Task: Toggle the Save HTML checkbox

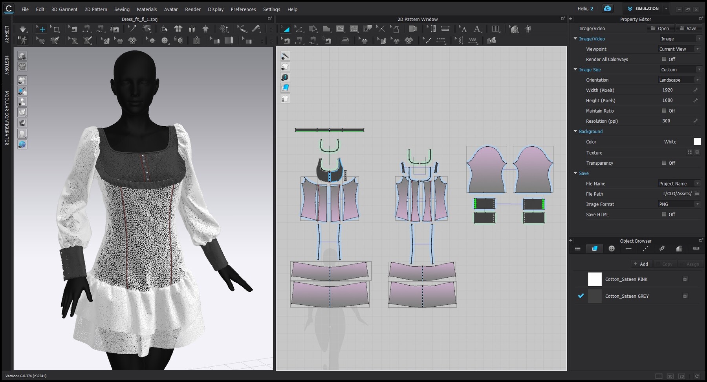Action: tap(664, 215)
